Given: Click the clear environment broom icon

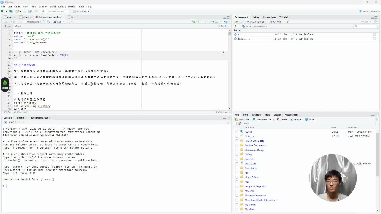Looking at the screenshot, I should (x=288, y=22).
